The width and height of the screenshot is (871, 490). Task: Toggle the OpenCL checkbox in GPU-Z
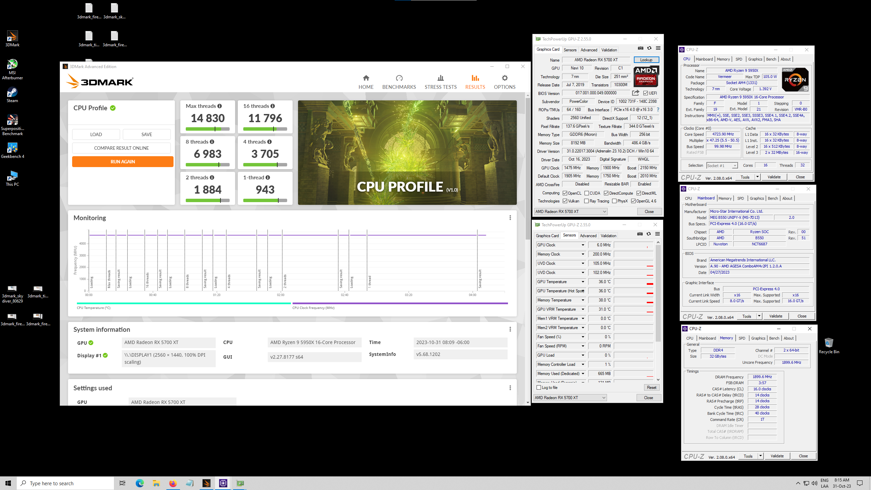565,193
